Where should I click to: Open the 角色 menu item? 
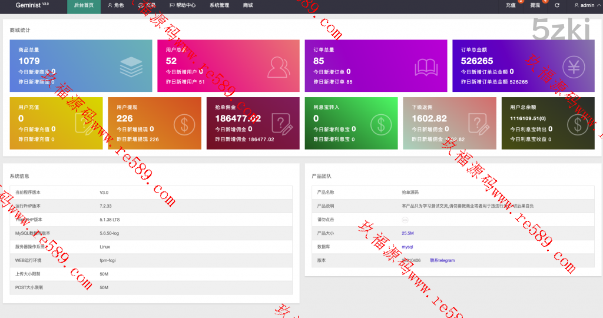[116, 5]
